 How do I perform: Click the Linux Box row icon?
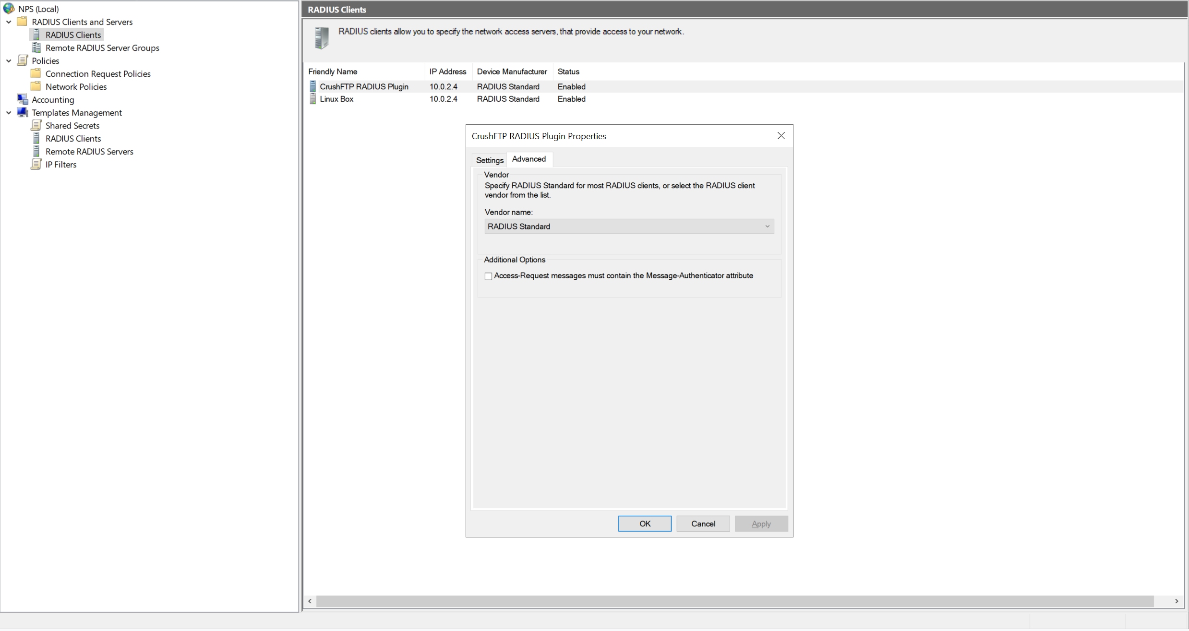pos(312,99)
